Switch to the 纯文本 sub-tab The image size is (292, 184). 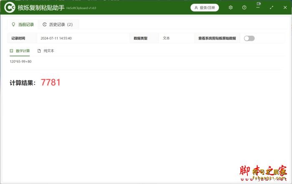tap(46, 51)
